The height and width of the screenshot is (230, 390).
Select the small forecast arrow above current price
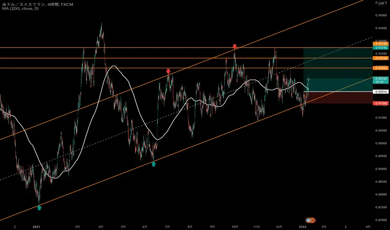coord(309,79)
